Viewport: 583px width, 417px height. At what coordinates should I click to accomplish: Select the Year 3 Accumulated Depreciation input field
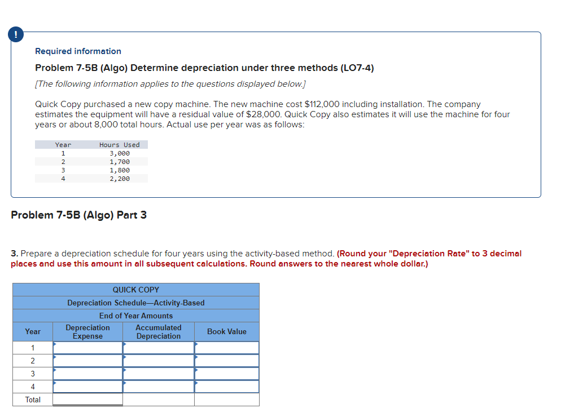tap(159, 374)
